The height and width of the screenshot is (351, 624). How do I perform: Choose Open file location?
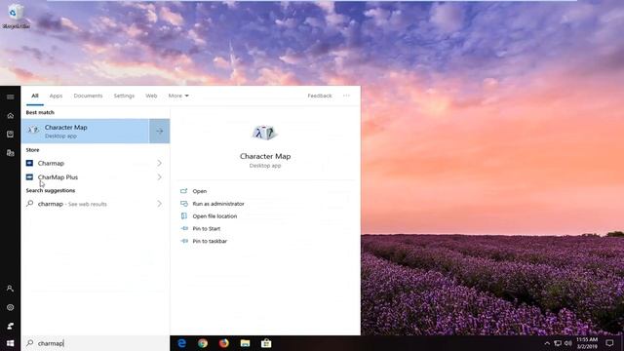[x=214, y=216]
